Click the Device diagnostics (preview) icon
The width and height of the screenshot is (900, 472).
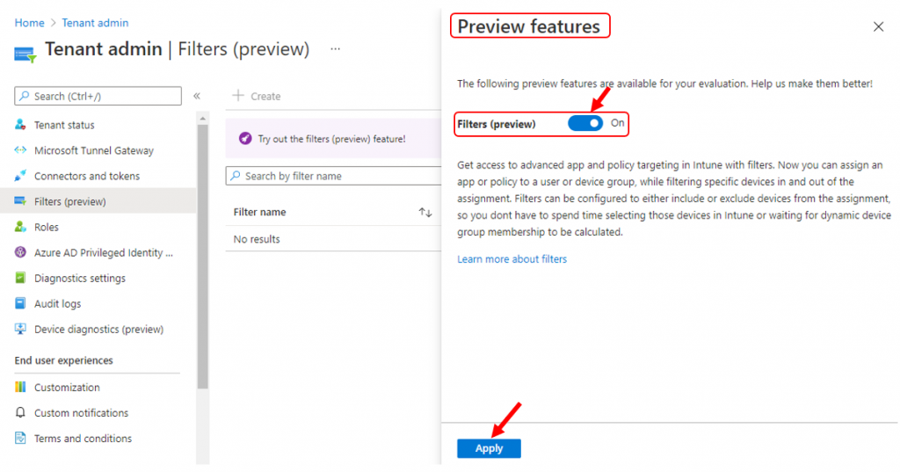tap(20, 329)
